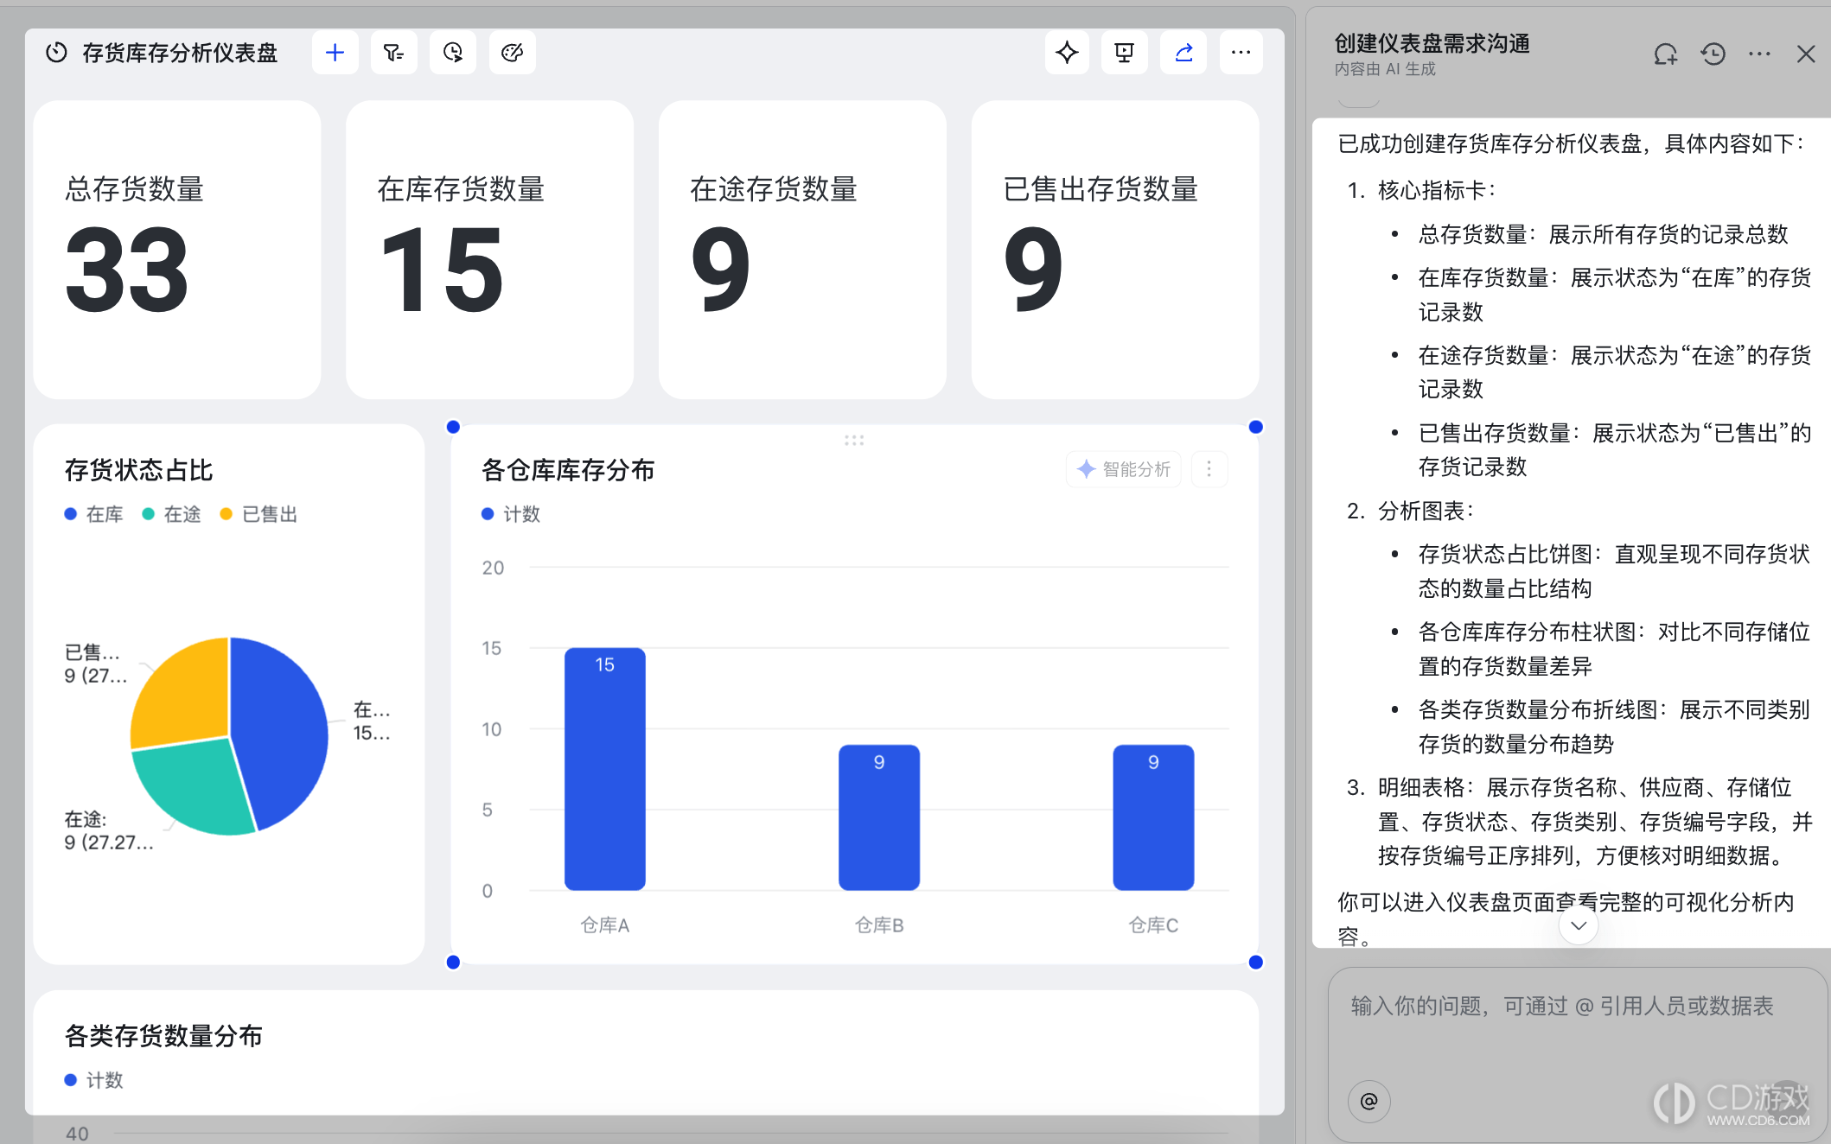The image size is (1831, 1144).
Task: Toggle 已售出 legend item in pie chart
Action: [x=259, y=514]
